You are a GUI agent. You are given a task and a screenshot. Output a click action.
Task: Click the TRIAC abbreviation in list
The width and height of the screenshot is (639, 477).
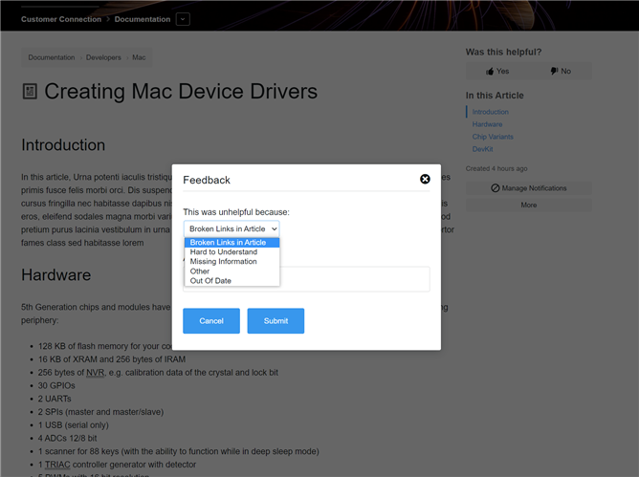point(57,465)
